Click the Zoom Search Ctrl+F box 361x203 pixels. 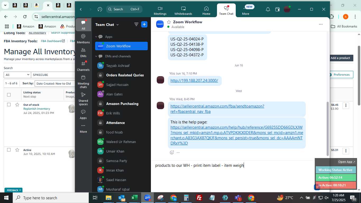[x=124, y=9]
